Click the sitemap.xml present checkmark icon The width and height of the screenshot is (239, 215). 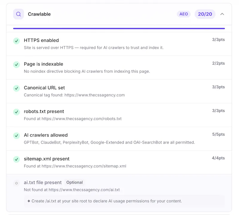tap(16, 159)
